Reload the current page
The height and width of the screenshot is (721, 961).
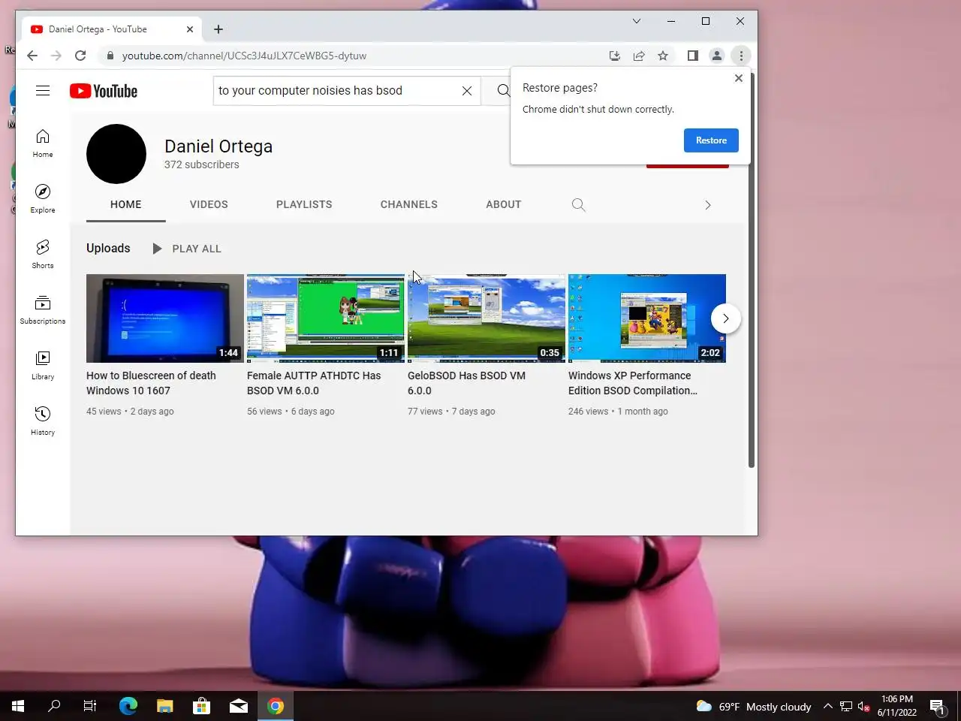[x=80, y=56]
